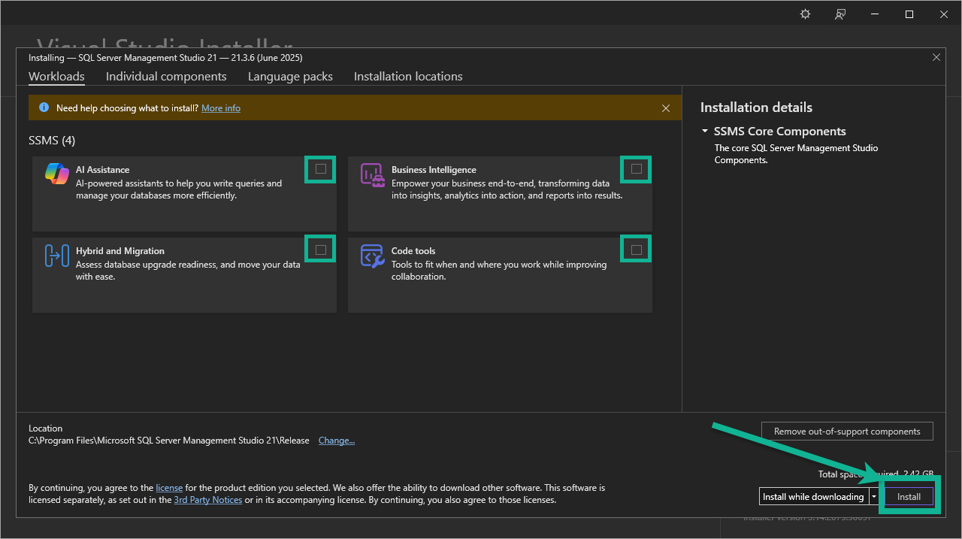This screenshot has width=962, height=539.
Task: Open the Individual components tab
Action: tap(166, 77)
